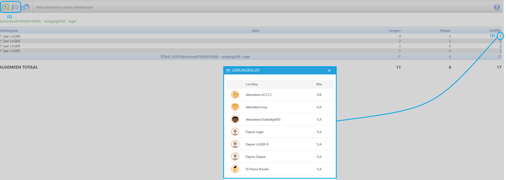Click the Leerlingenlijst window icon in title bar
The width and height of the screenshot is (506, 180).
tap(228, 70)
